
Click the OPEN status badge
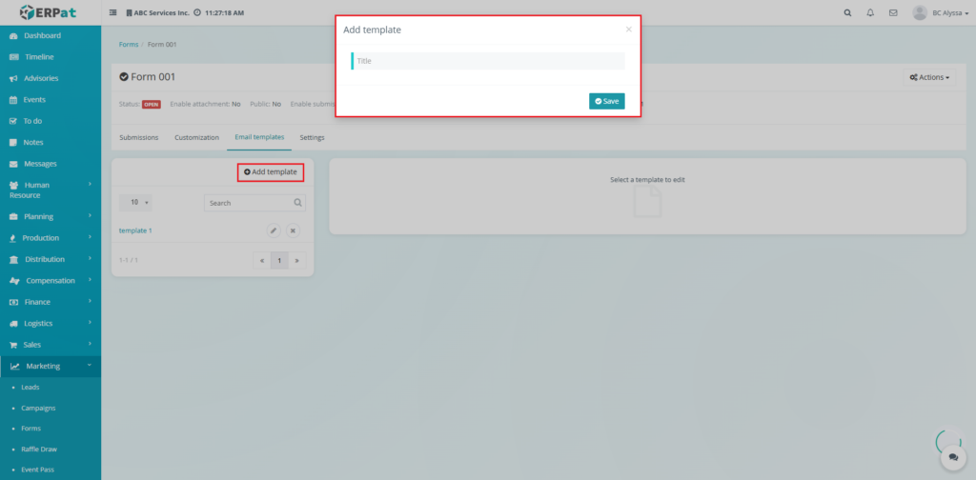[152, 105]
